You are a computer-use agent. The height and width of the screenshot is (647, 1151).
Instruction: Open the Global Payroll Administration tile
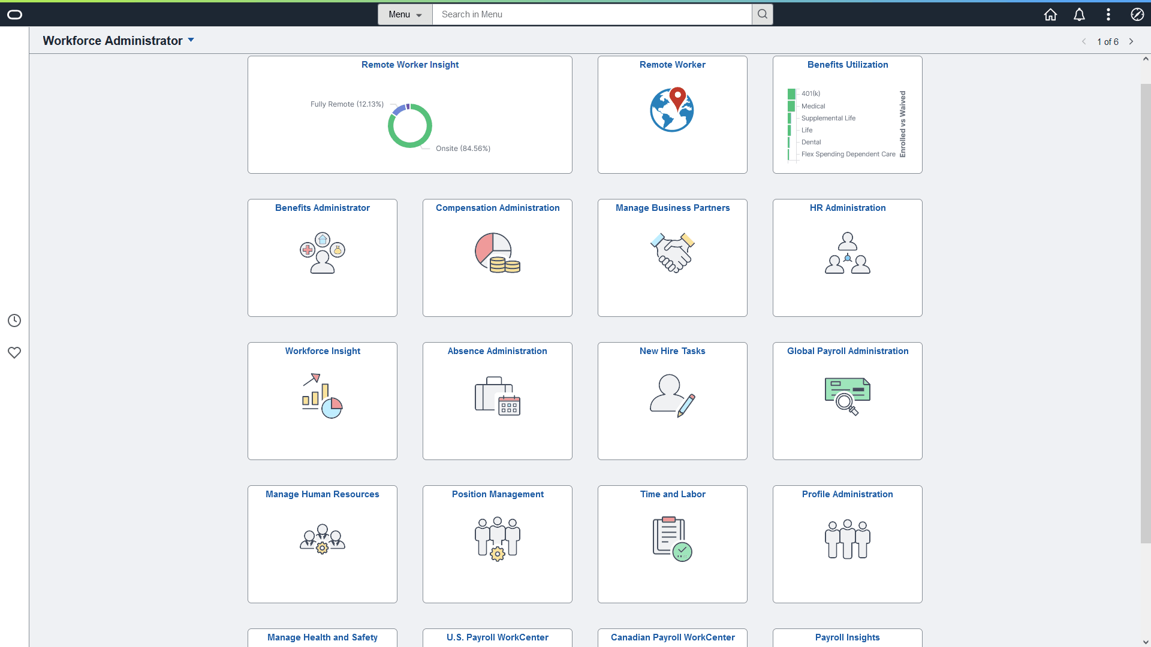pos(847,401)
